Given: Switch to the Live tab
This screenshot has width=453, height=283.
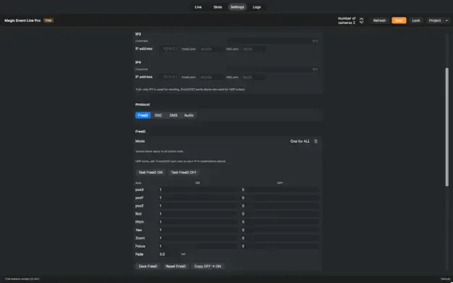Looking at the screenshot, I should [198, 7].
